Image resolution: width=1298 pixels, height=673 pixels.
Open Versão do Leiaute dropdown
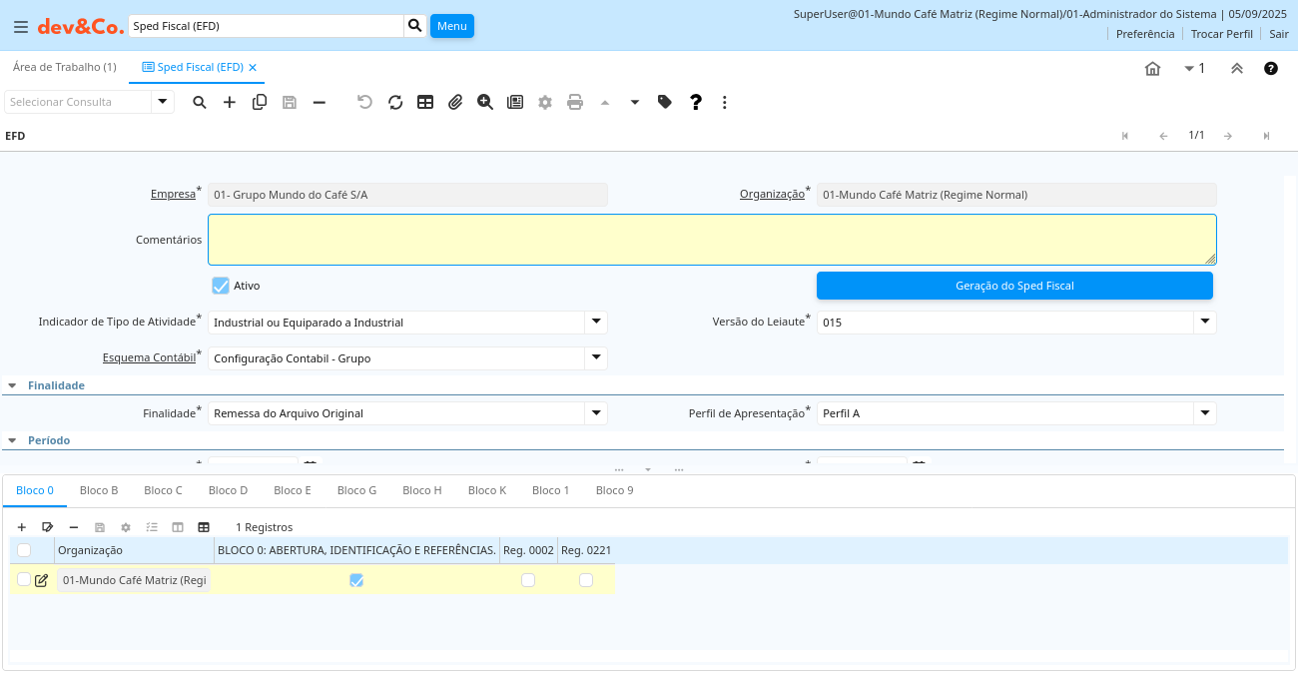[1205, 322]
